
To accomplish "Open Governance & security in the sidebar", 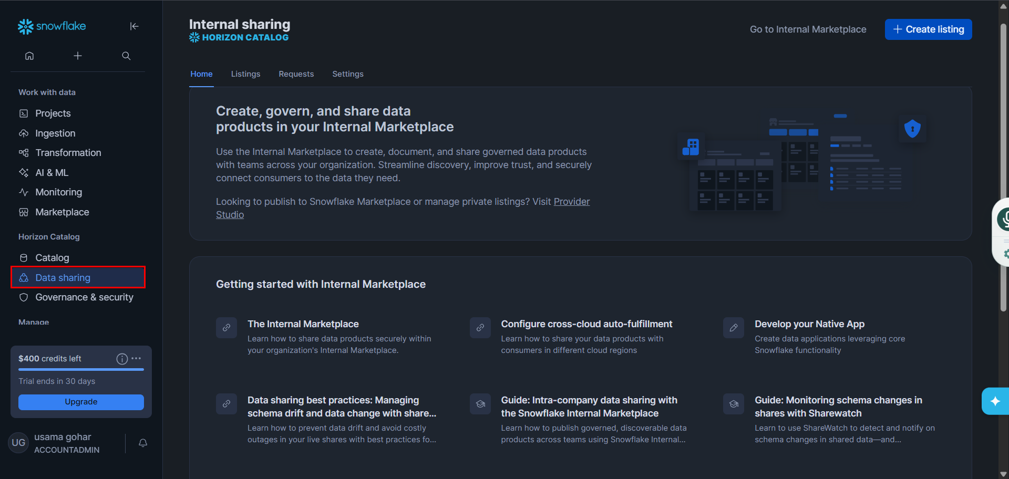I will (x=78, y=297).
